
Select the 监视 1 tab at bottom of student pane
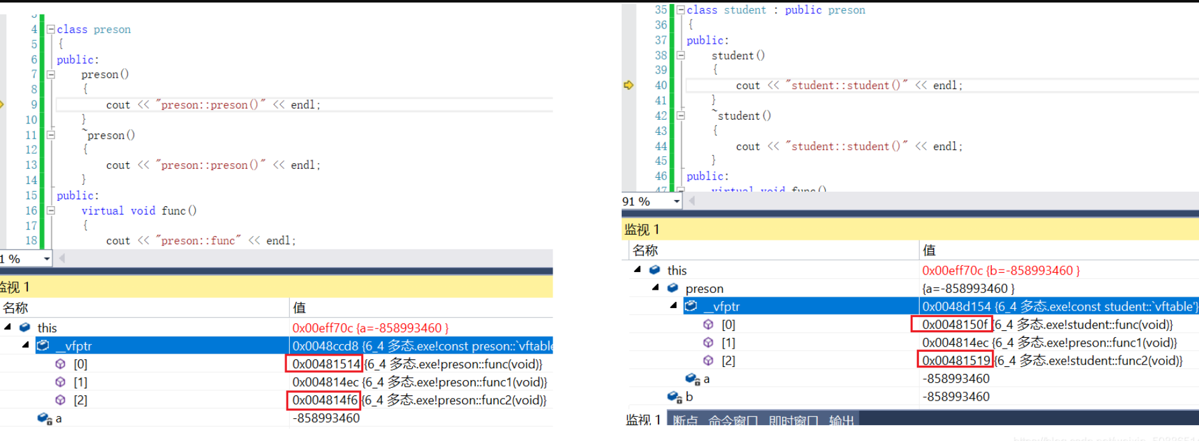point(643,420)
